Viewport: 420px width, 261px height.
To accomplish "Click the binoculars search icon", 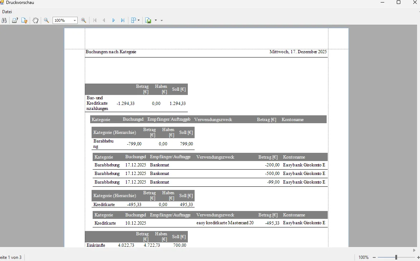I will pos(4,20).
